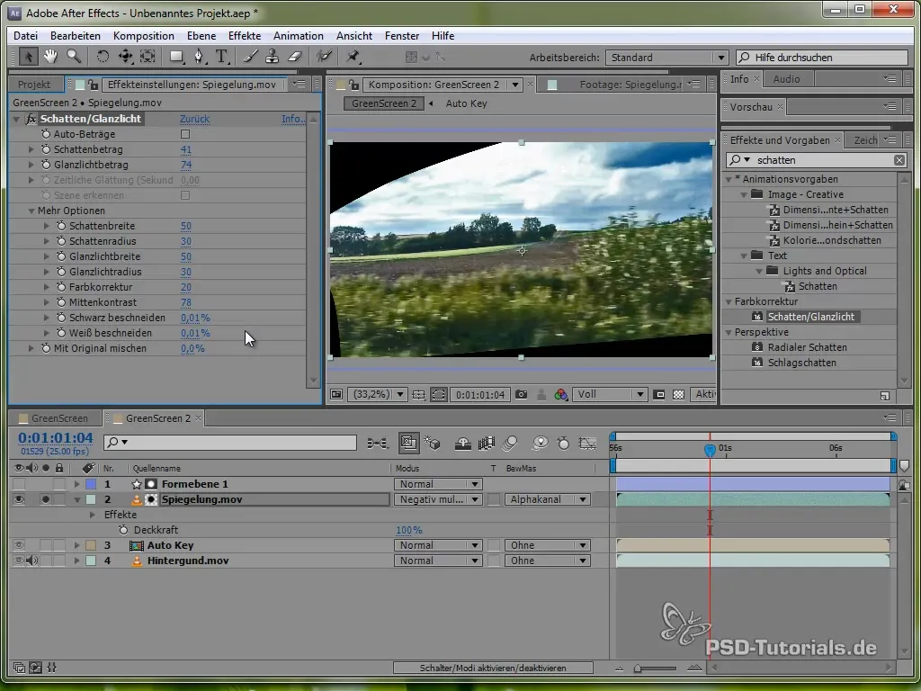Select the Puppet Pin tool

coord(353,57)
